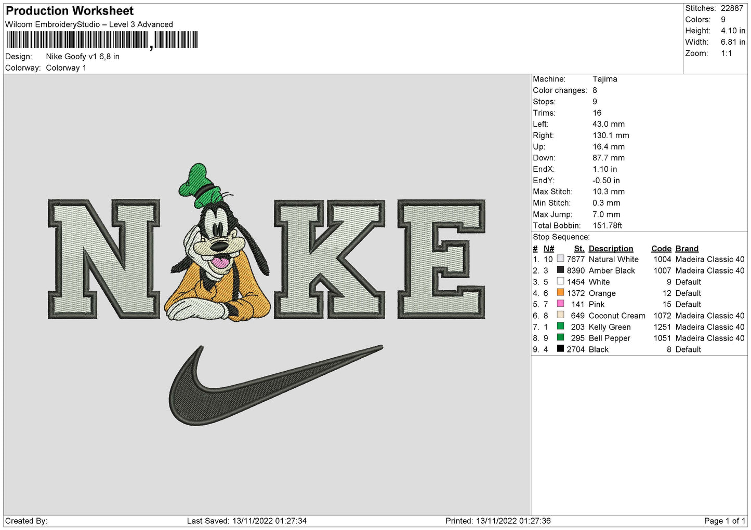The width and height of the screenshot is (751, 530).
Task: Click the EndX value '1.10 in'
Action: click(604, 169)
